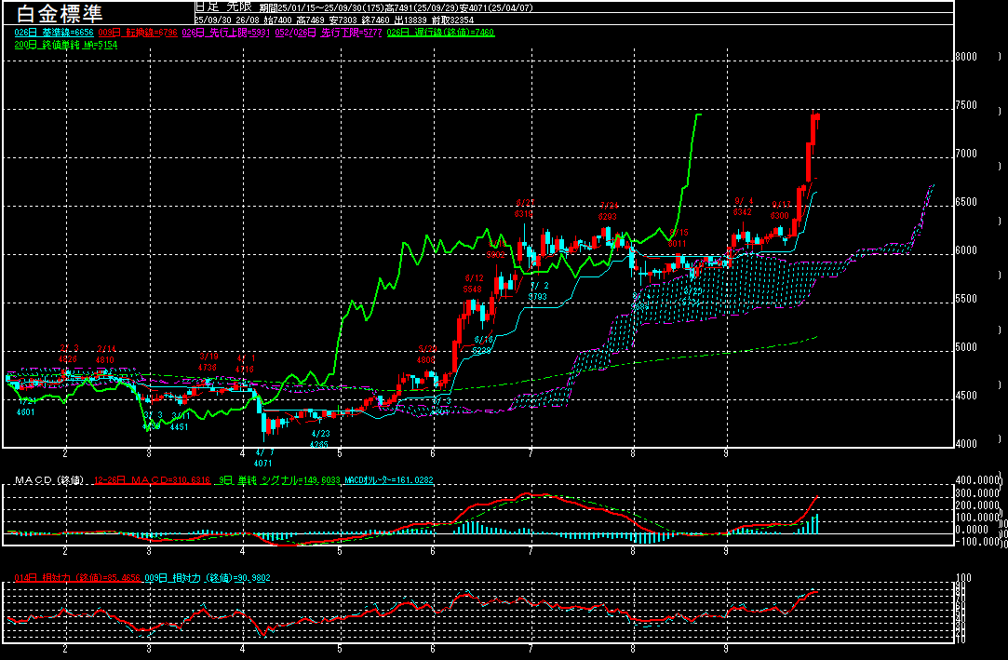Select the 基準線 legend label
This screenshot has width=1008, height=660.
click(48, 33)
